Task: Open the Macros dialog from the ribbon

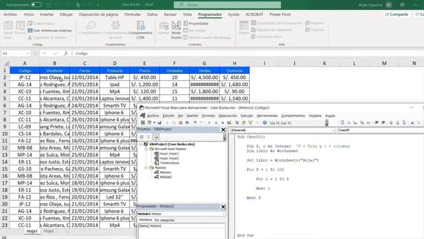Action: tap(21, 28)
